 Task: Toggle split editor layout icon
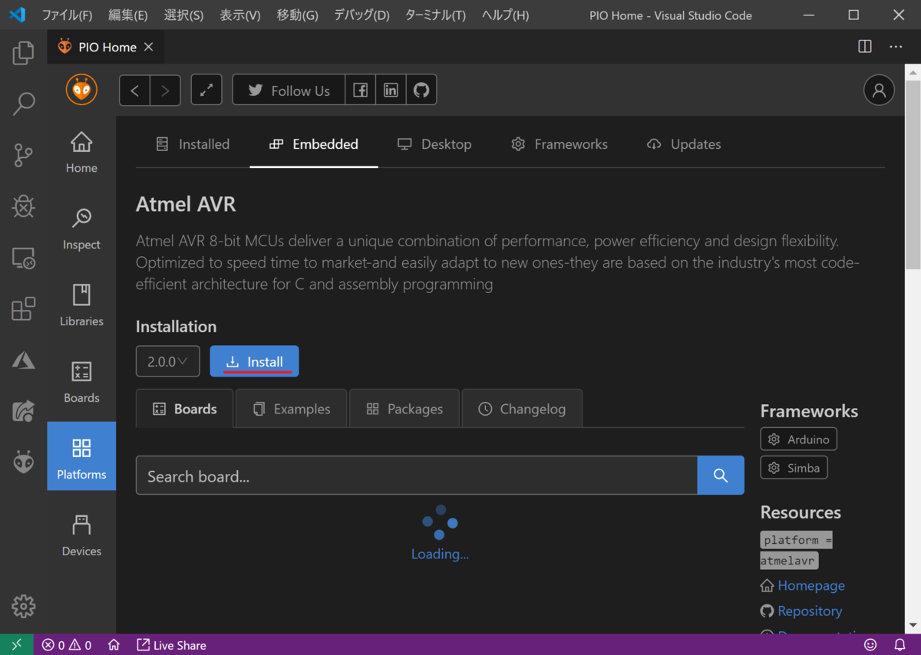point(865,47)
